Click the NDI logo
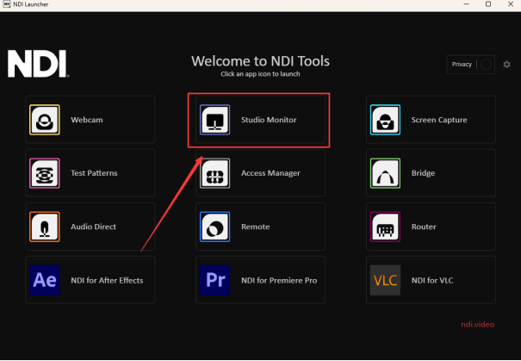The width and height of the screenshot is (521, 361). pos(39,64)
